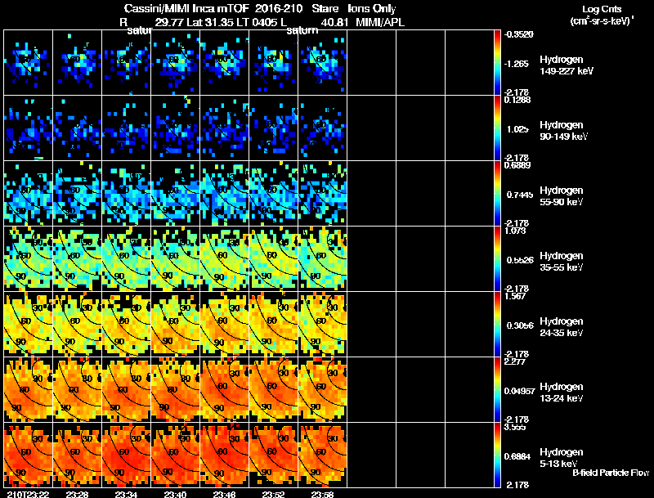Click the 0.1288 scale maximum value

tap(517, 100)
